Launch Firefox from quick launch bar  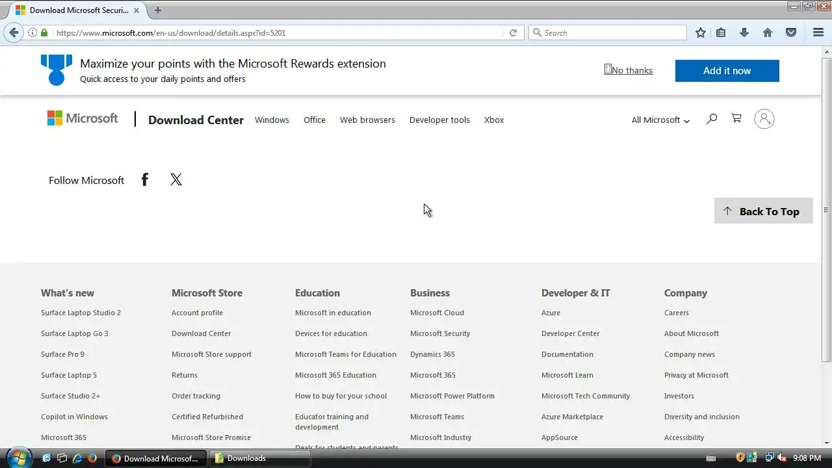pyautogui.click(x=92, y=458)
